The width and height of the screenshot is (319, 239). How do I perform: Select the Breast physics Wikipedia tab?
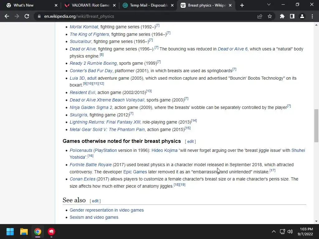(x=206, y=5)
